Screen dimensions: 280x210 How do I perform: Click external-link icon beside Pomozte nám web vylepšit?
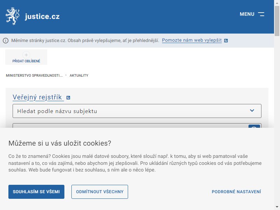pos(226,41)
